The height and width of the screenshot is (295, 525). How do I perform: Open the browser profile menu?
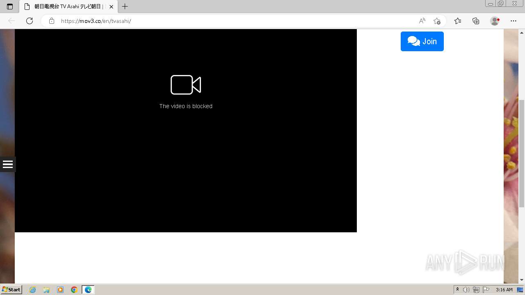(x=495, y=21)
